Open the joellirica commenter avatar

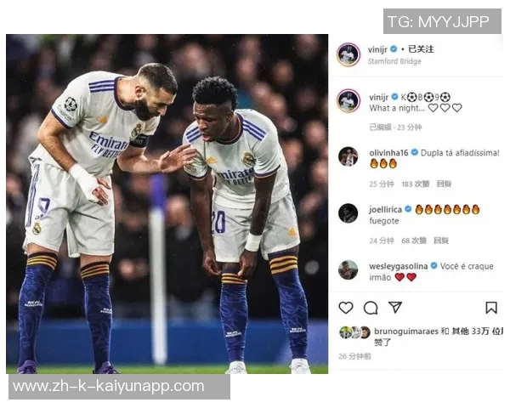point(348,213)
